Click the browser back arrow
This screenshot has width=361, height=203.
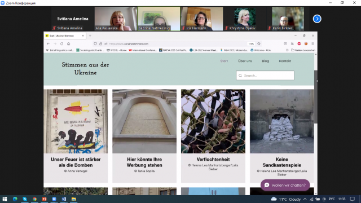(48, 44)
